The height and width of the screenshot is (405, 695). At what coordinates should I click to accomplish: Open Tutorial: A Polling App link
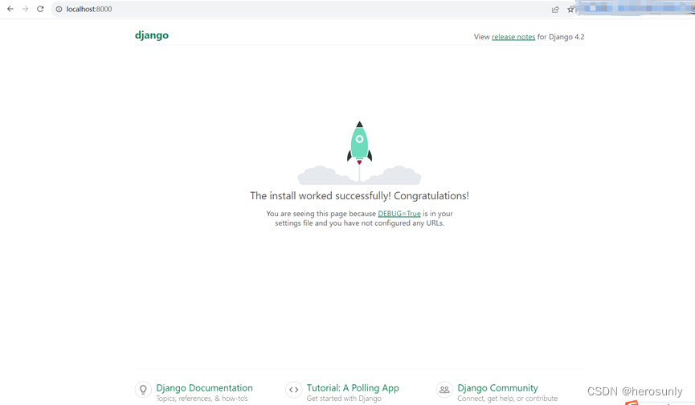tap(353, 387)
